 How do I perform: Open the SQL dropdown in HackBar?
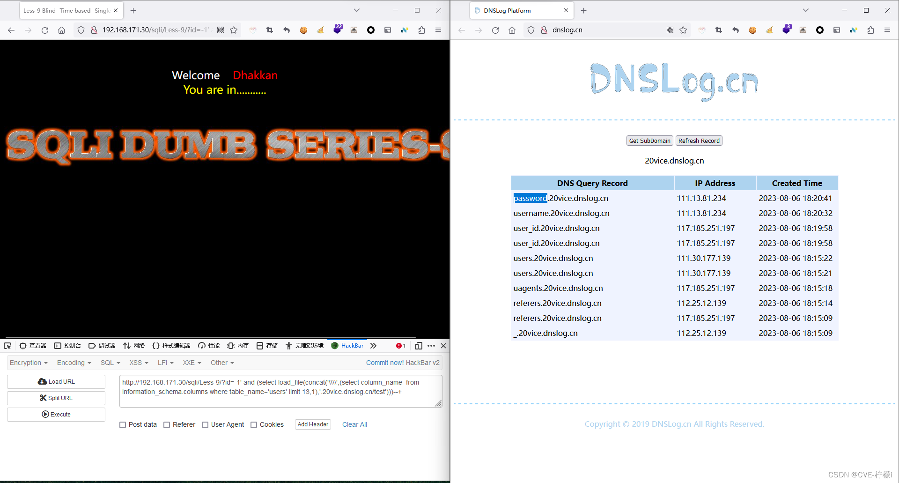(x=111, y=363)
